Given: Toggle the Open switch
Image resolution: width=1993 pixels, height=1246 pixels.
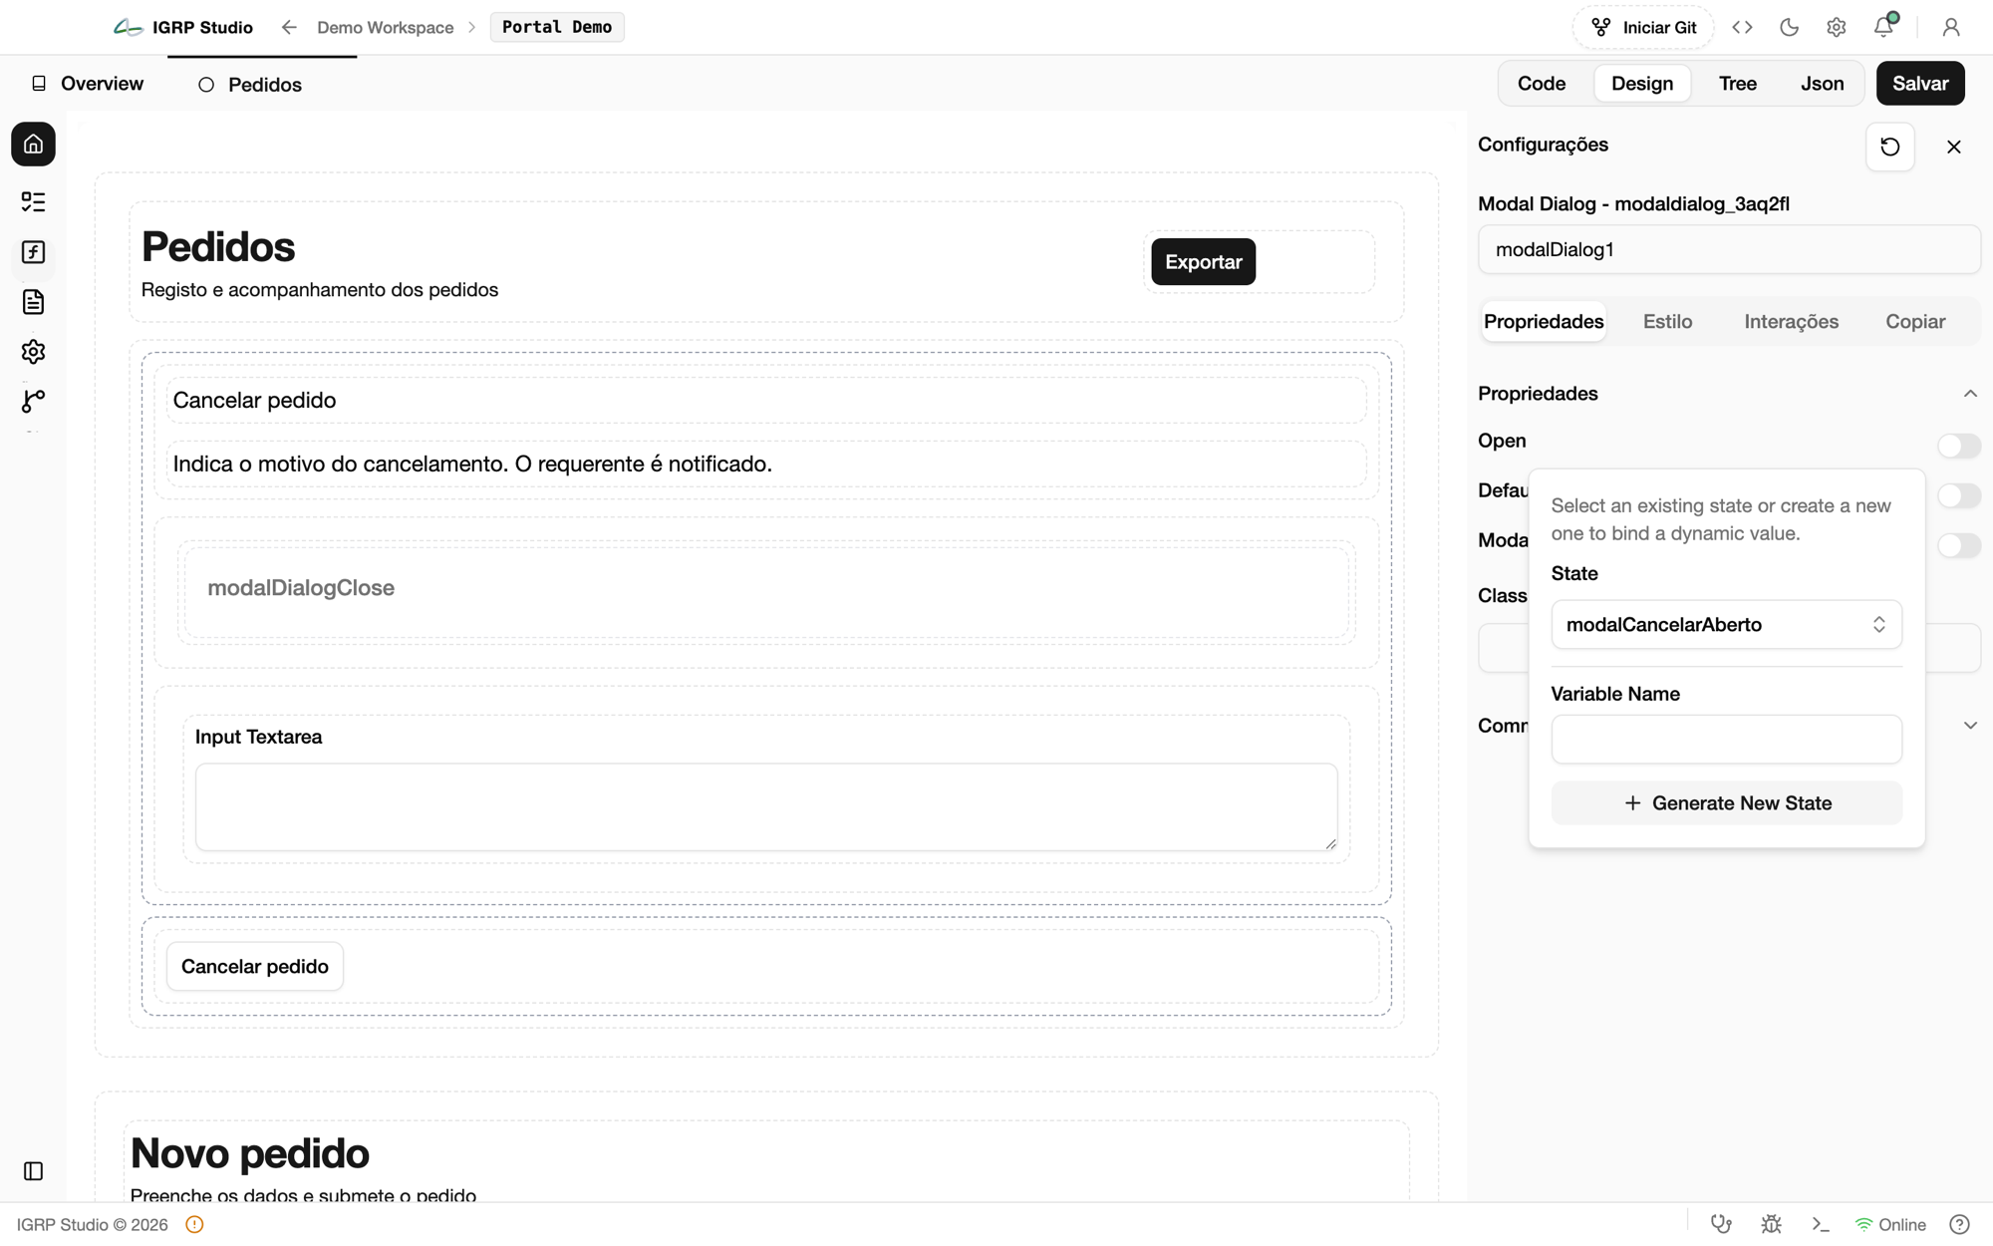Looking at the screenshot, I should [1958, 446].
